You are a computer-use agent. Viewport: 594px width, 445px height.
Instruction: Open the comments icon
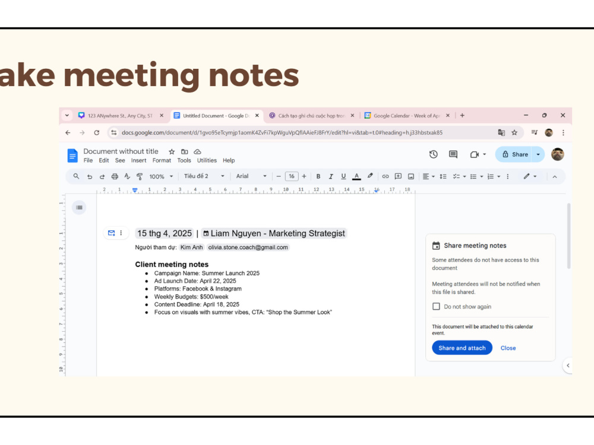click(x=453, y=154)
